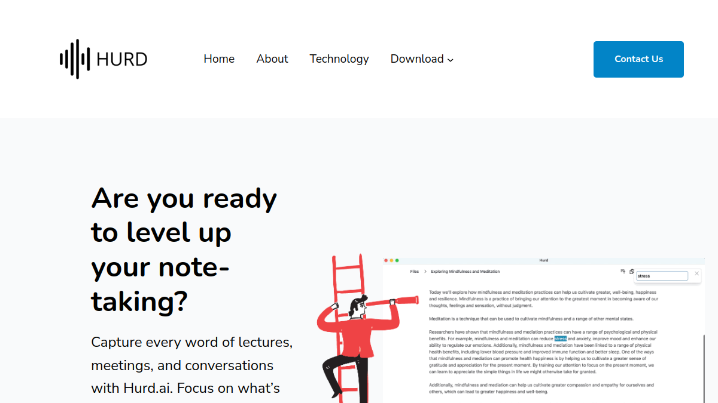The height and width of the screenshot is (403, 718).
Task: Click the breadcrumb chevron after Files
Action: 425,272
